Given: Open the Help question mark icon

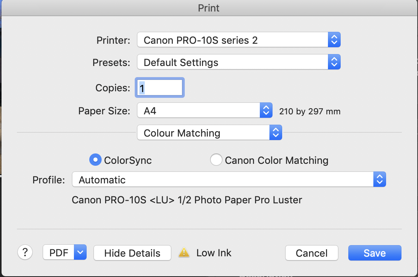Looking at the screenshot, I should [x=25, y=252].
